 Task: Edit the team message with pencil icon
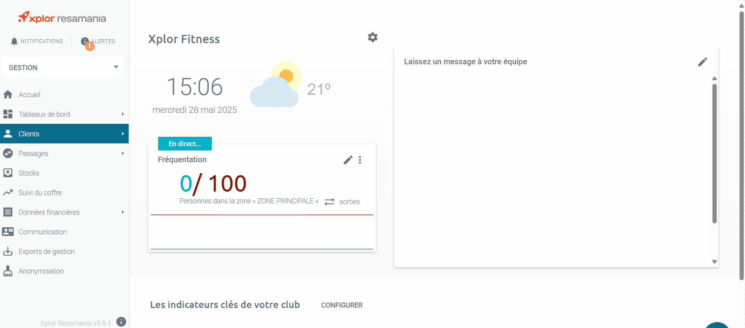click(703, 62)
